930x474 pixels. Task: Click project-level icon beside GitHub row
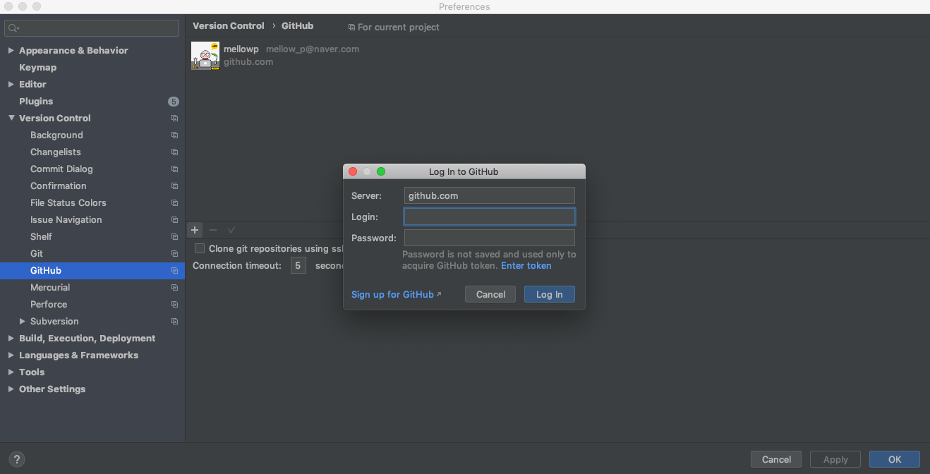click(174, 271)
